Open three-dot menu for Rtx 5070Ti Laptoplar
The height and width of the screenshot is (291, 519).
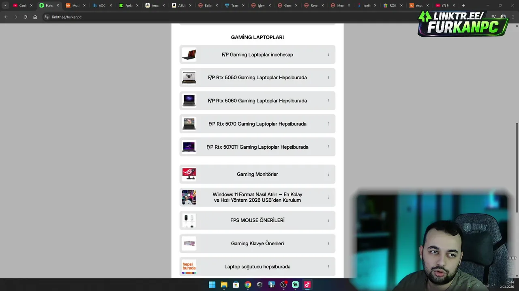(x=328, y=147)
